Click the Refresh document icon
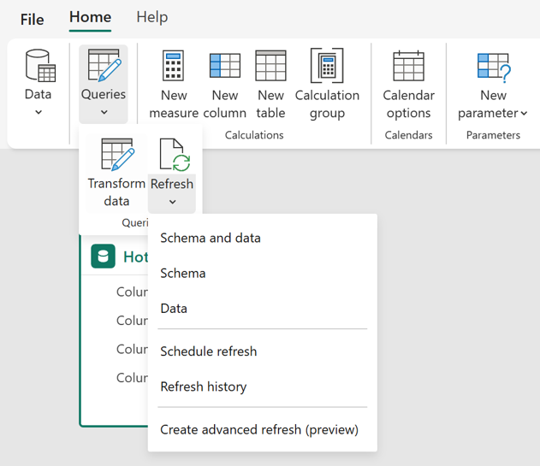Viewport: 540px width, 466px height. [175, 155]
